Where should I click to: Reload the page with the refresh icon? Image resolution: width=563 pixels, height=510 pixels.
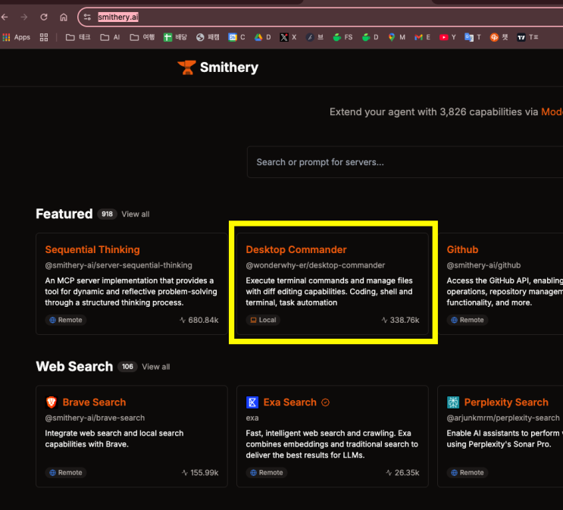pos(44,17)
